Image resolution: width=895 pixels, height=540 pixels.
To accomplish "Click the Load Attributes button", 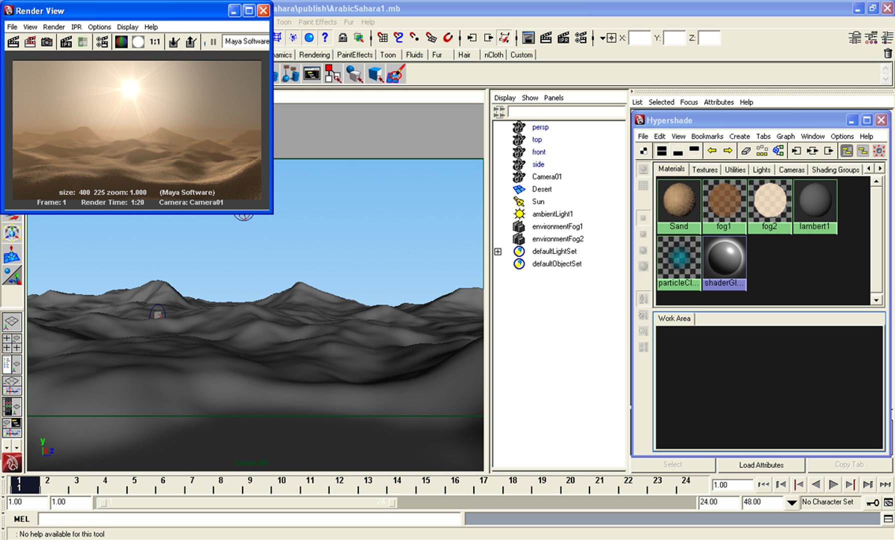I will tap(761, 465).
